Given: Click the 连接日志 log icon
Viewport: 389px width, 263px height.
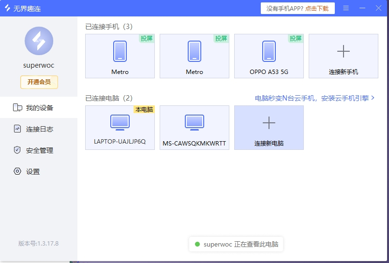Looking at the screenshot, I should [17, 129].
